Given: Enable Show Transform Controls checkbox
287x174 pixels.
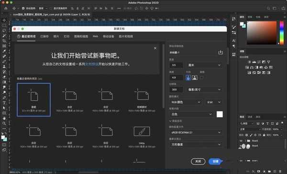Looking at the screenshot, I should pos(51,9).
